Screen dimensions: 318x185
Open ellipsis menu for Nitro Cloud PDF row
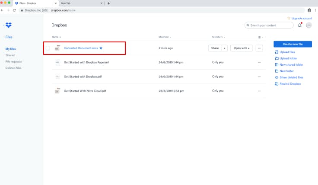point(259,91)
